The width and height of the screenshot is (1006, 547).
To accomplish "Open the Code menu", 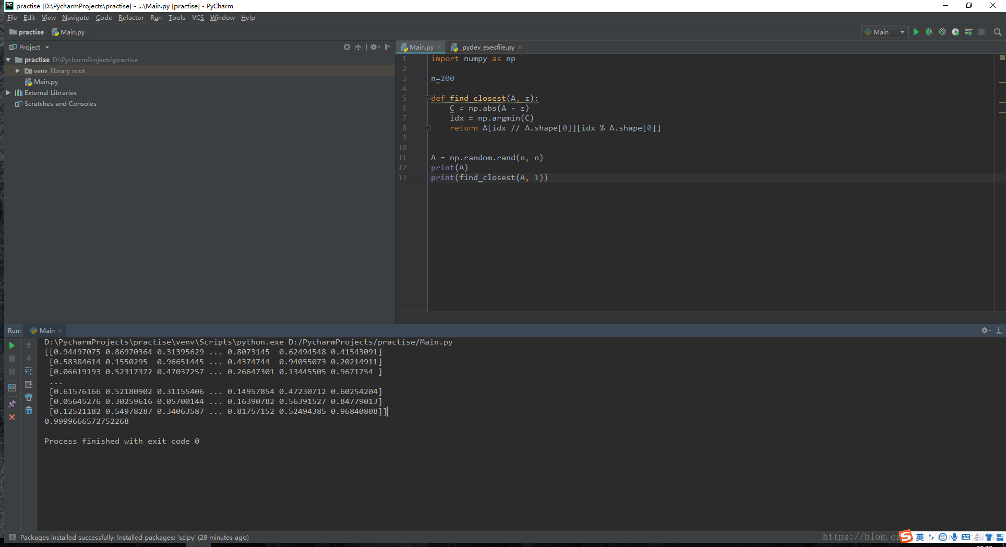I will (x=104, y=18).
